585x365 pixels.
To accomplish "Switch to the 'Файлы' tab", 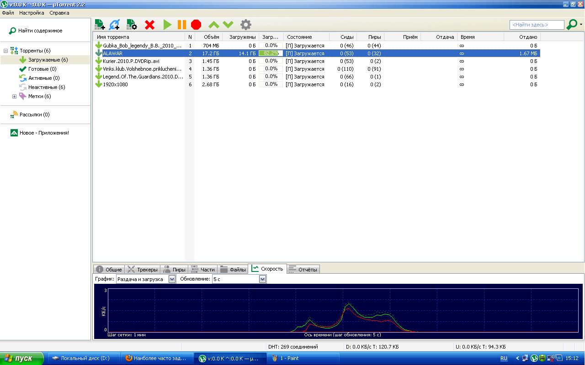I will 233,269.
